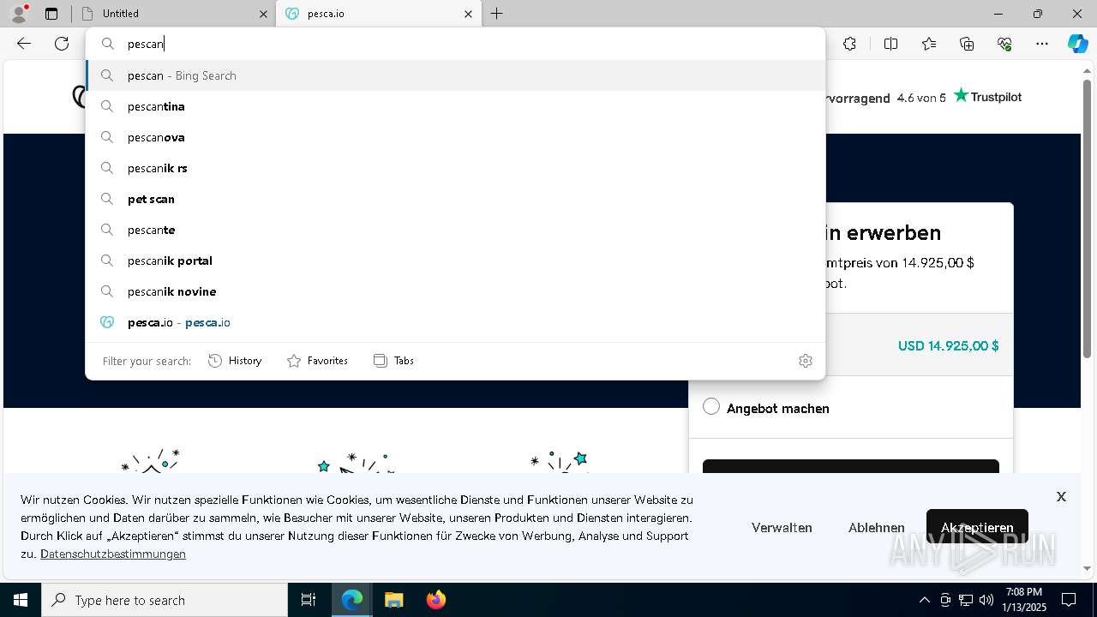
Task: Dismiss cookie banner with X
Action: tap(1061, 497)
